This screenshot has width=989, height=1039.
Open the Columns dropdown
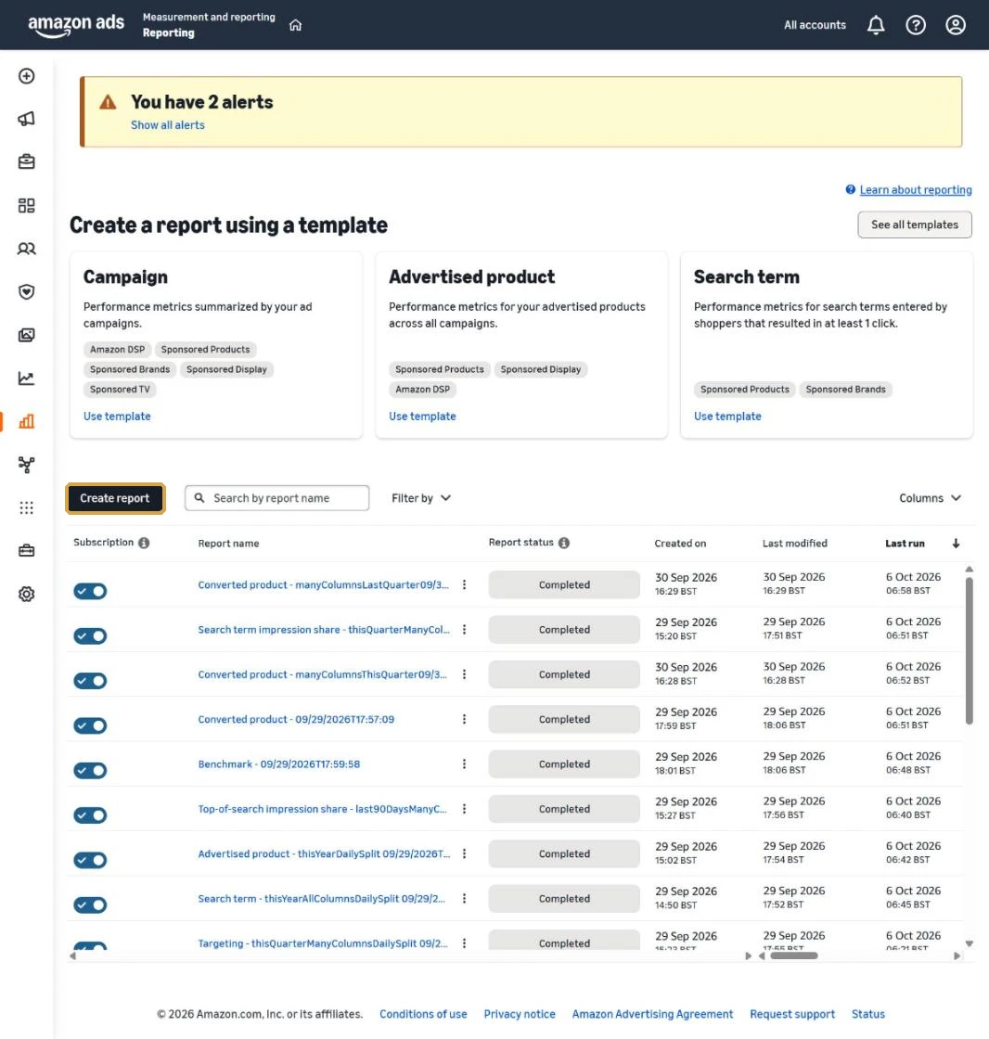pyautogui.click(x=930, y=498)
